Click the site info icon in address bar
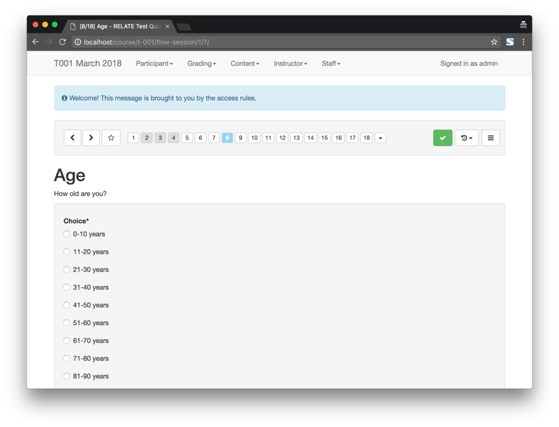 pos(78,42)
